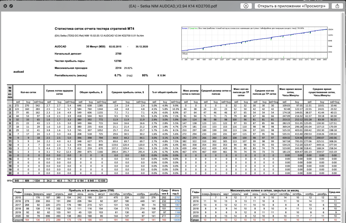Click the 'Открыть в приложении «Просмотр»' button

292,6
